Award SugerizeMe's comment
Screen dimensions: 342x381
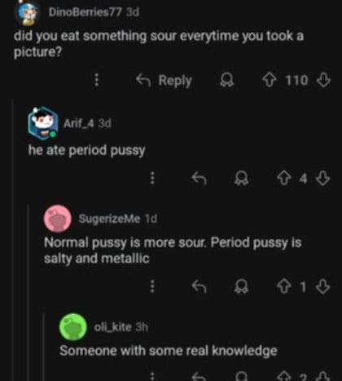click(x=241, y=286)
